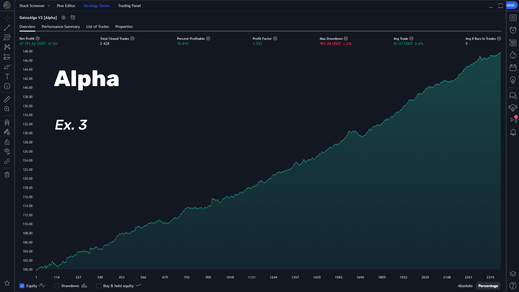Open the alerts clock icon panel

coord(513,30)
